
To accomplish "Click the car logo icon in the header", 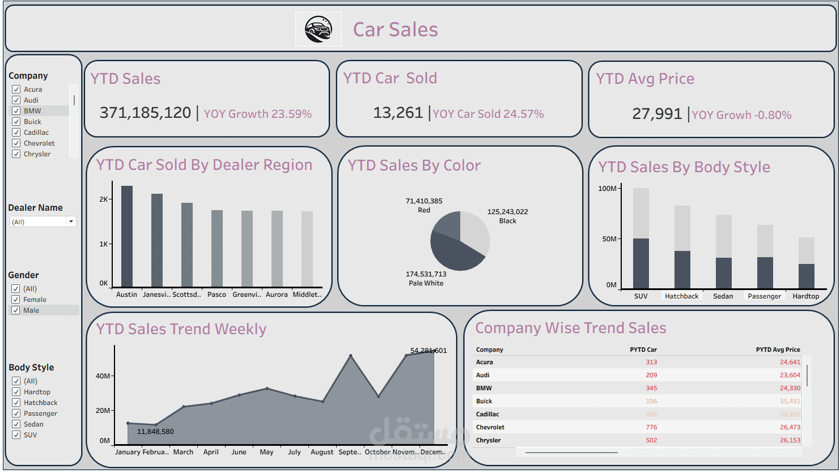I will pos(318,29).
